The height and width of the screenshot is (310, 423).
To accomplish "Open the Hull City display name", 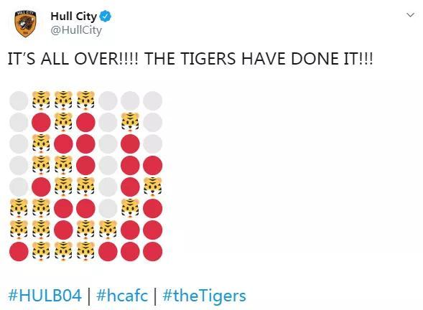I will pyautogui.click(x=73, y=17).
